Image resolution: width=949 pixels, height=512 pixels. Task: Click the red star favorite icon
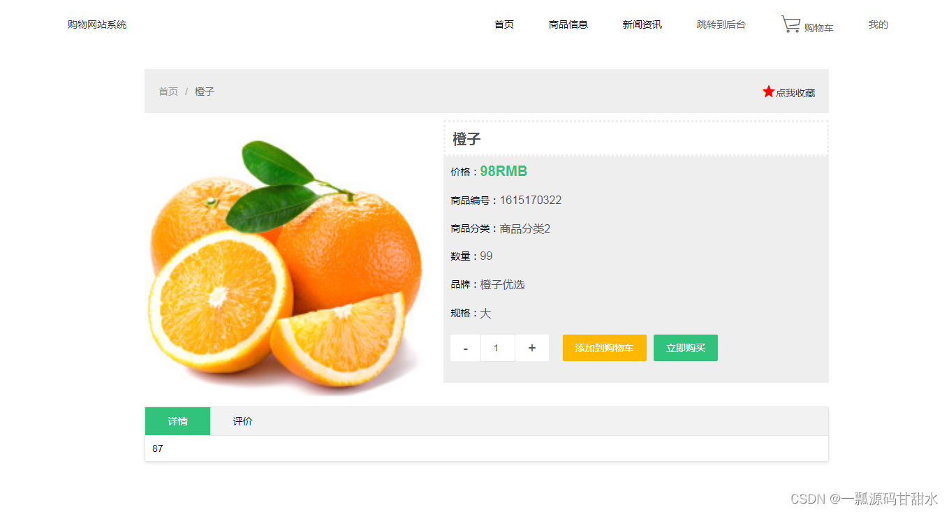(769, 92)
